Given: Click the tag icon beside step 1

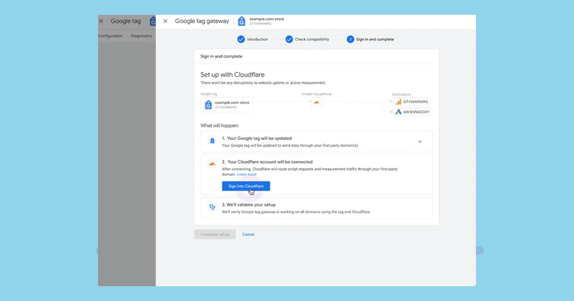Looking at the screenshot, I should pyautogui.click(x=212, y=141).
